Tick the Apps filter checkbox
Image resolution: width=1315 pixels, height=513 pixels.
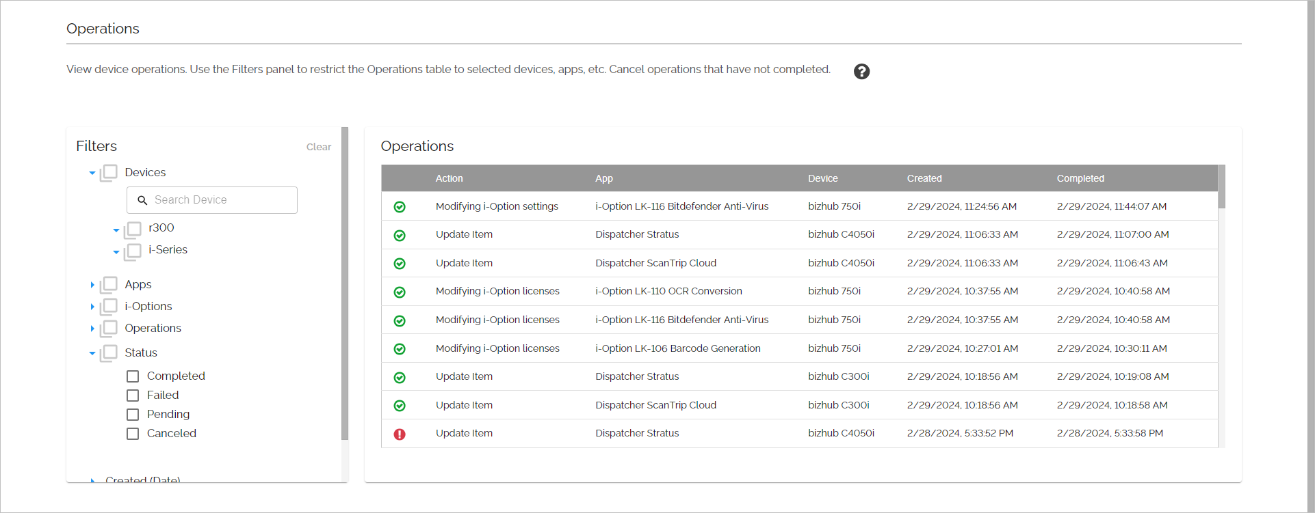point(109,284)
